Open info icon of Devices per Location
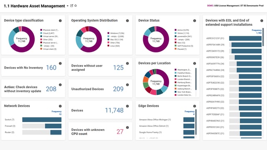 (194, 63)
